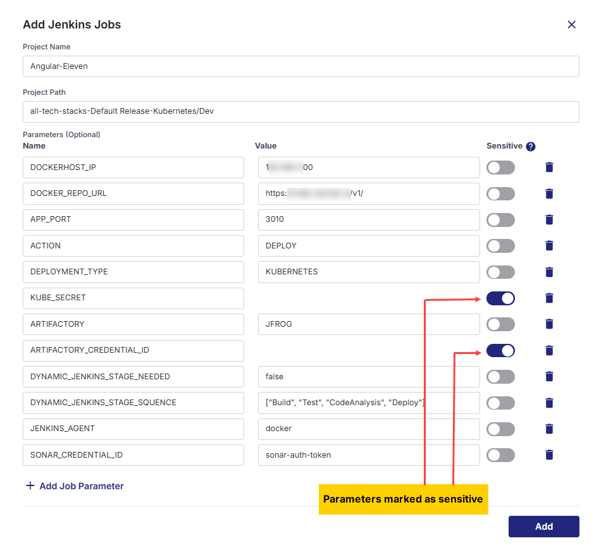Enable sensitive switch for ACTION
Image resolution: width=606 pixels, height=555 pixels.
point(500,246)
